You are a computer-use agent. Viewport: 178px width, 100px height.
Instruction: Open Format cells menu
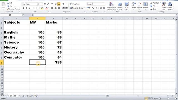point(145,6)
